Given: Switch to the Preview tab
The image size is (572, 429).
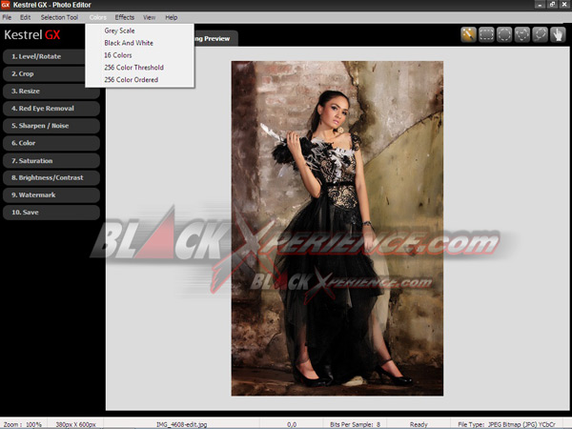Looking at the screenshot, I should click(x=215, y=39).
